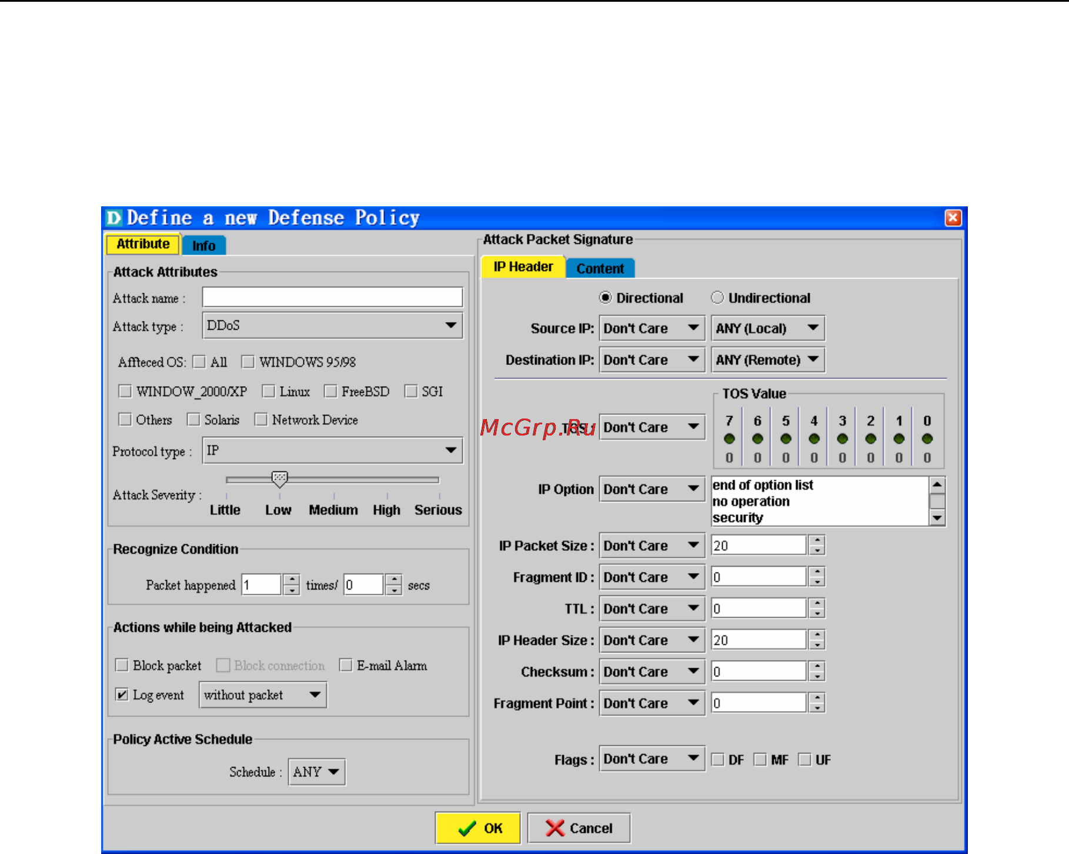1069x854 pixels.
Task: Open the Info tab
Action: (x=204, y=246)
